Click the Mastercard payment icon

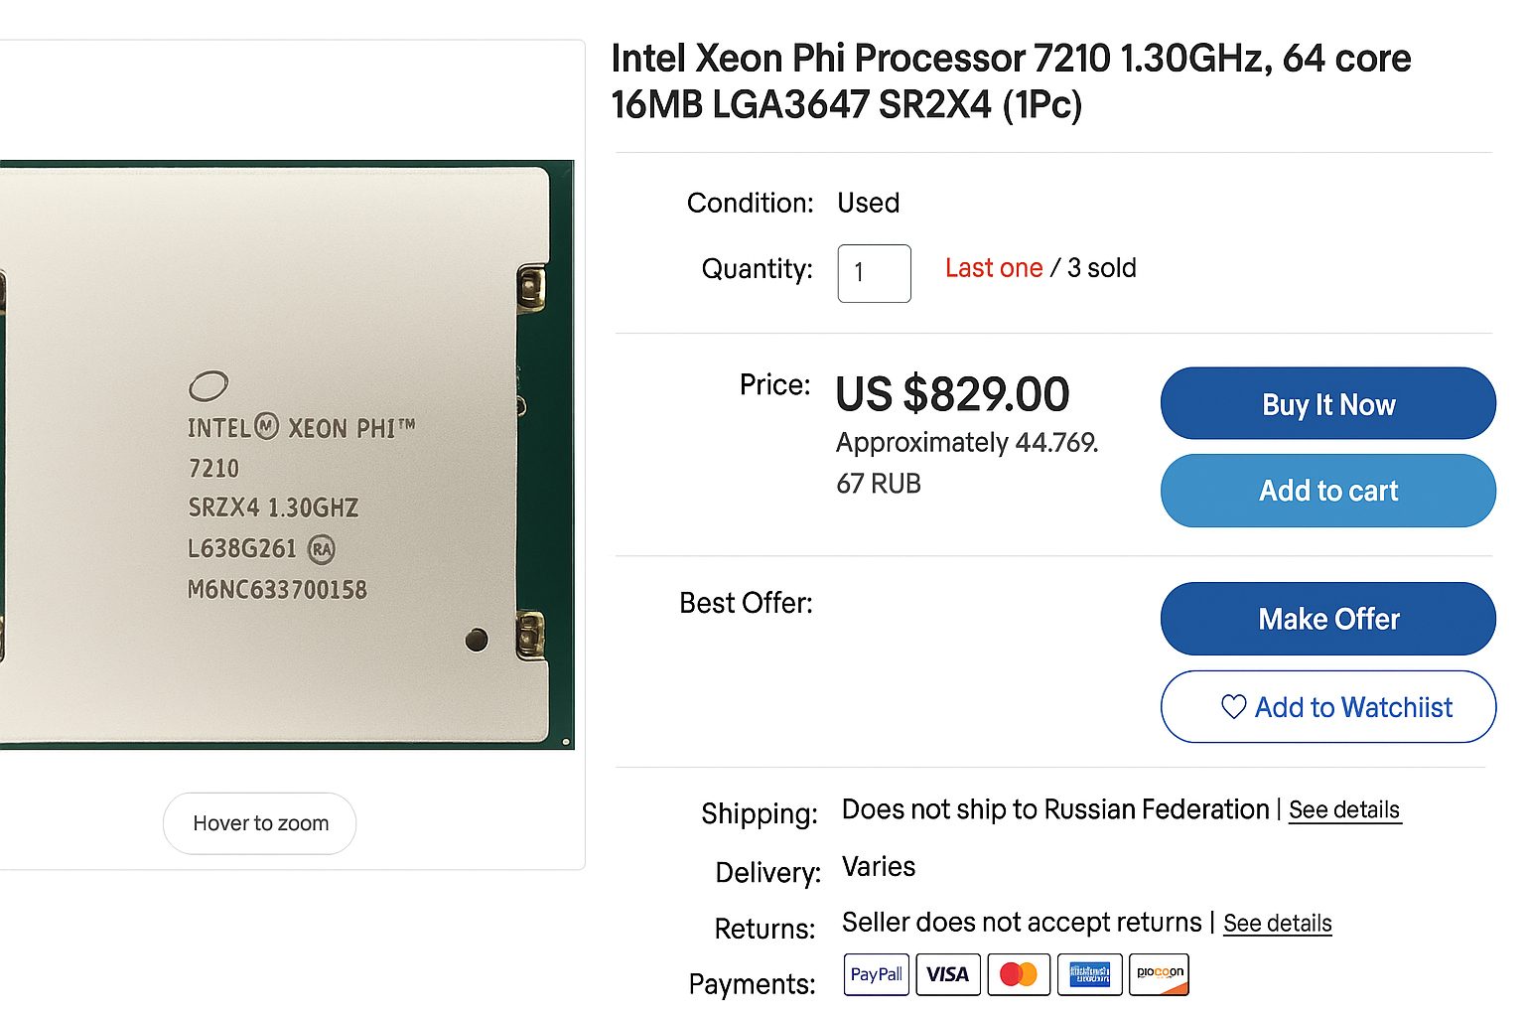1019,974
